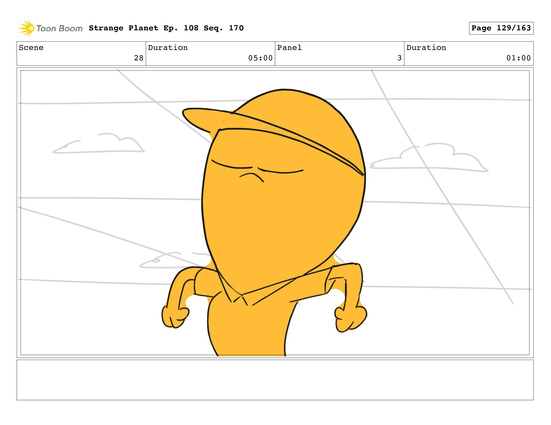Screen dimensions: 551x425
Task: Click the scene duration value '05:00'
Action: point(260,58)
